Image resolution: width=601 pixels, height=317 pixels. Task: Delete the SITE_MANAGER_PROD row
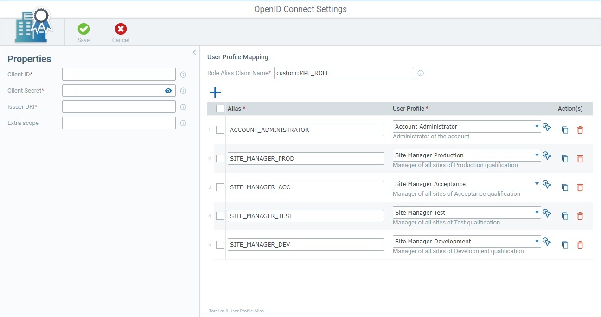(x=580, y=159)
